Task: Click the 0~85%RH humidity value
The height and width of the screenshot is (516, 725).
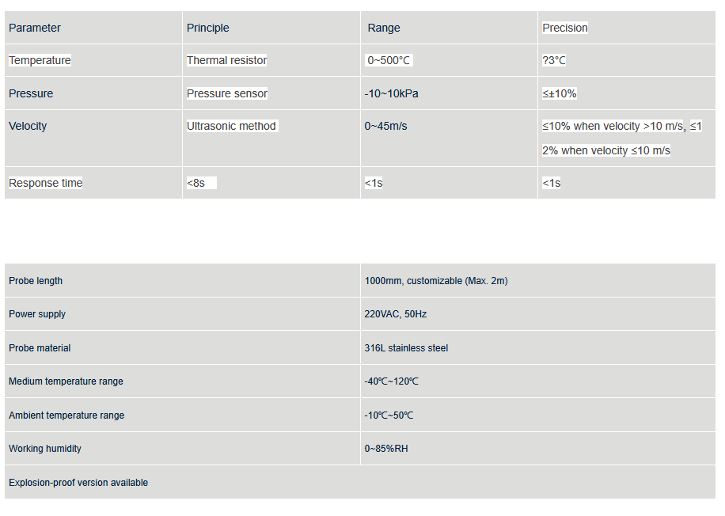Action: [x=386, y=449]
